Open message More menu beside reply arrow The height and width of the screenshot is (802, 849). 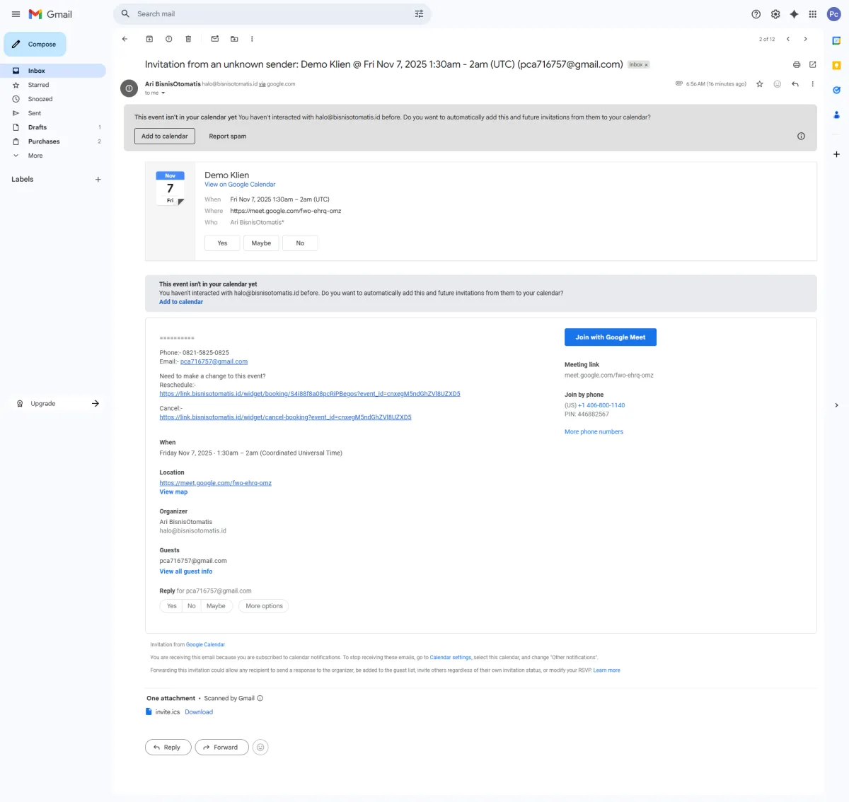point(812,84)
